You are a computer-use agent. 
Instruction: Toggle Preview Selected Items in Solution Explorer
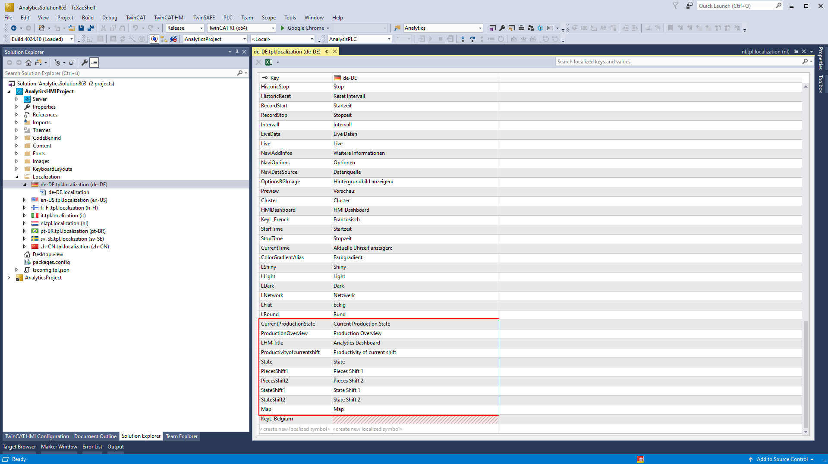94,63
